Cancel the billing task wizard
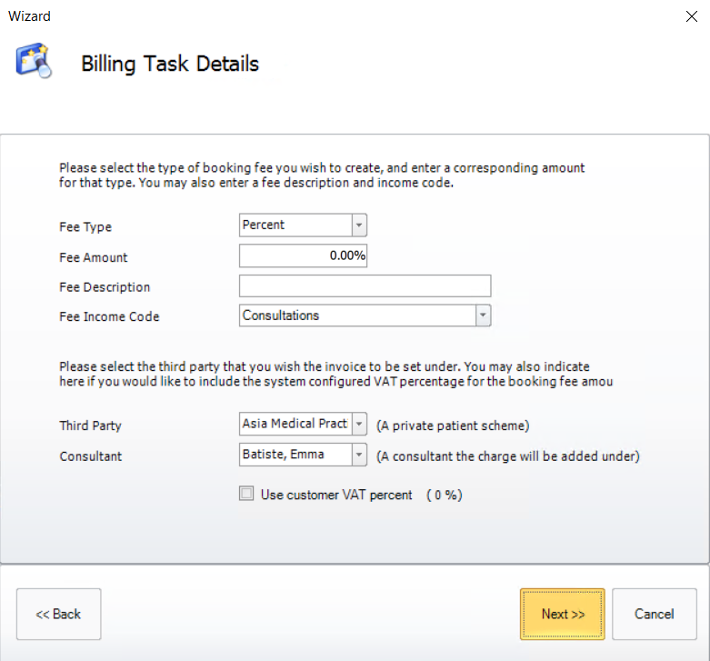 654,614
